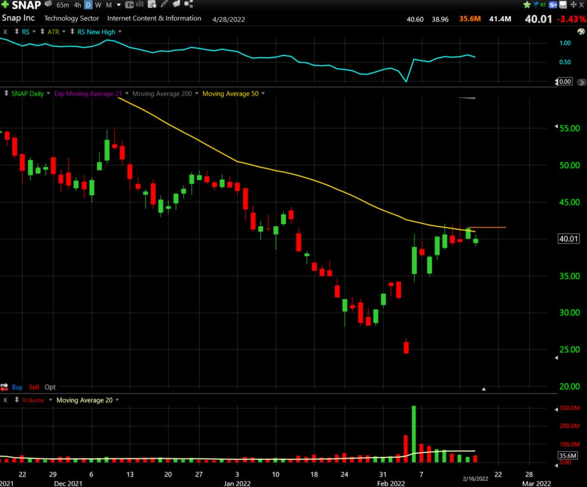Viewport: 587px width, 487px height.
Task: Click the Technology Sector link
Action: tap(72, 18)
